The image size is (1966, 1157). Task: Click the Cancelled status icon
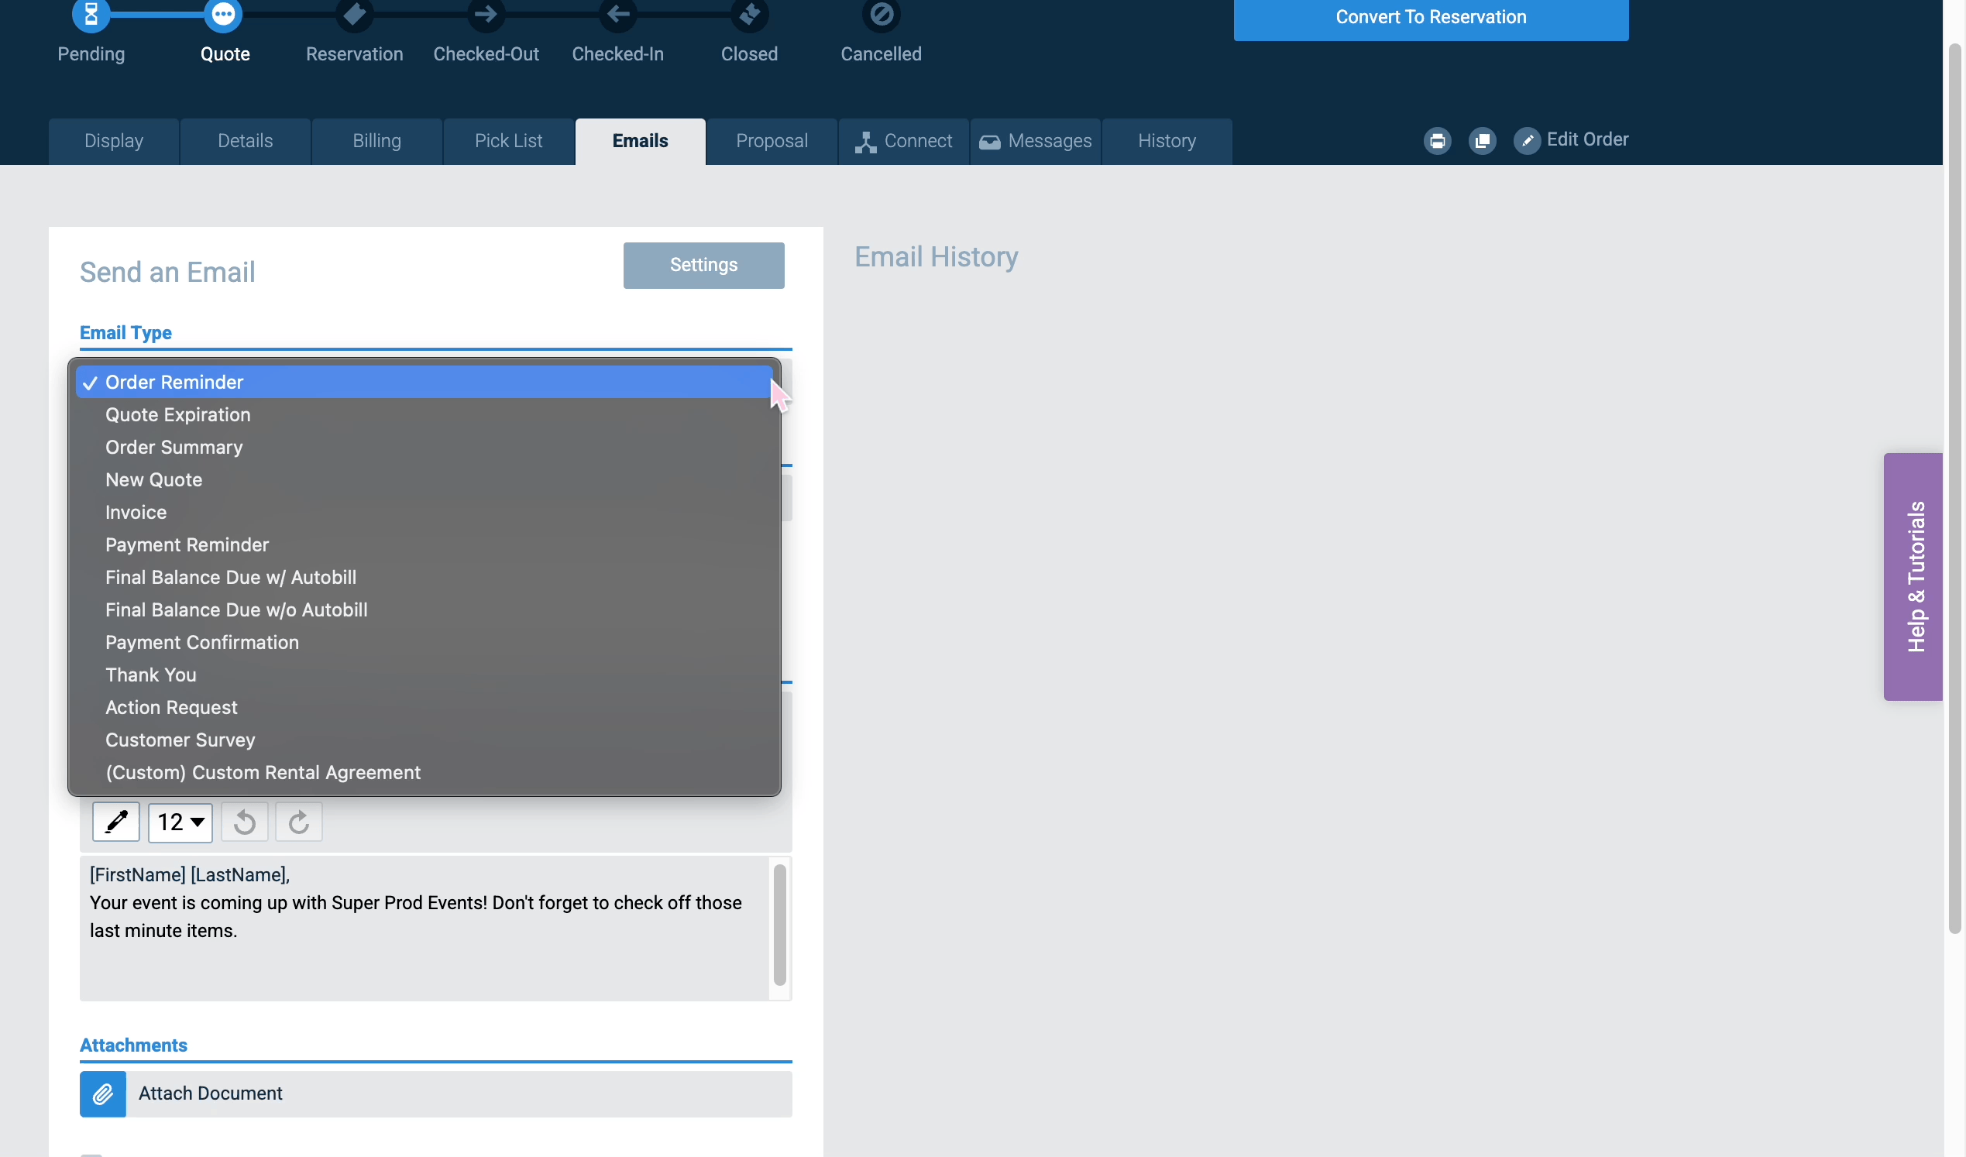coord(882,14)
